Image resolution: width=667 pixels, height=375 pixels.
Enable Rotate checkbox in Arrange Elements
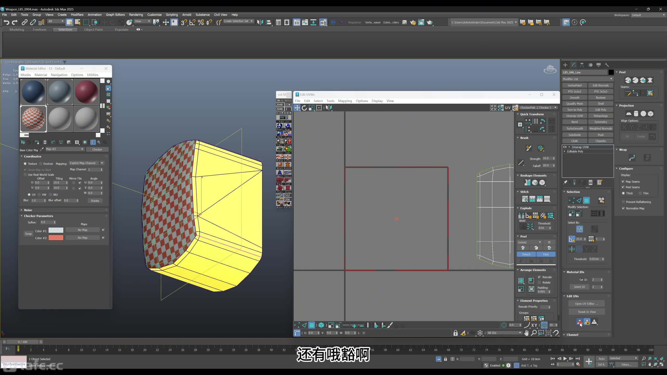tap(539, 283)
